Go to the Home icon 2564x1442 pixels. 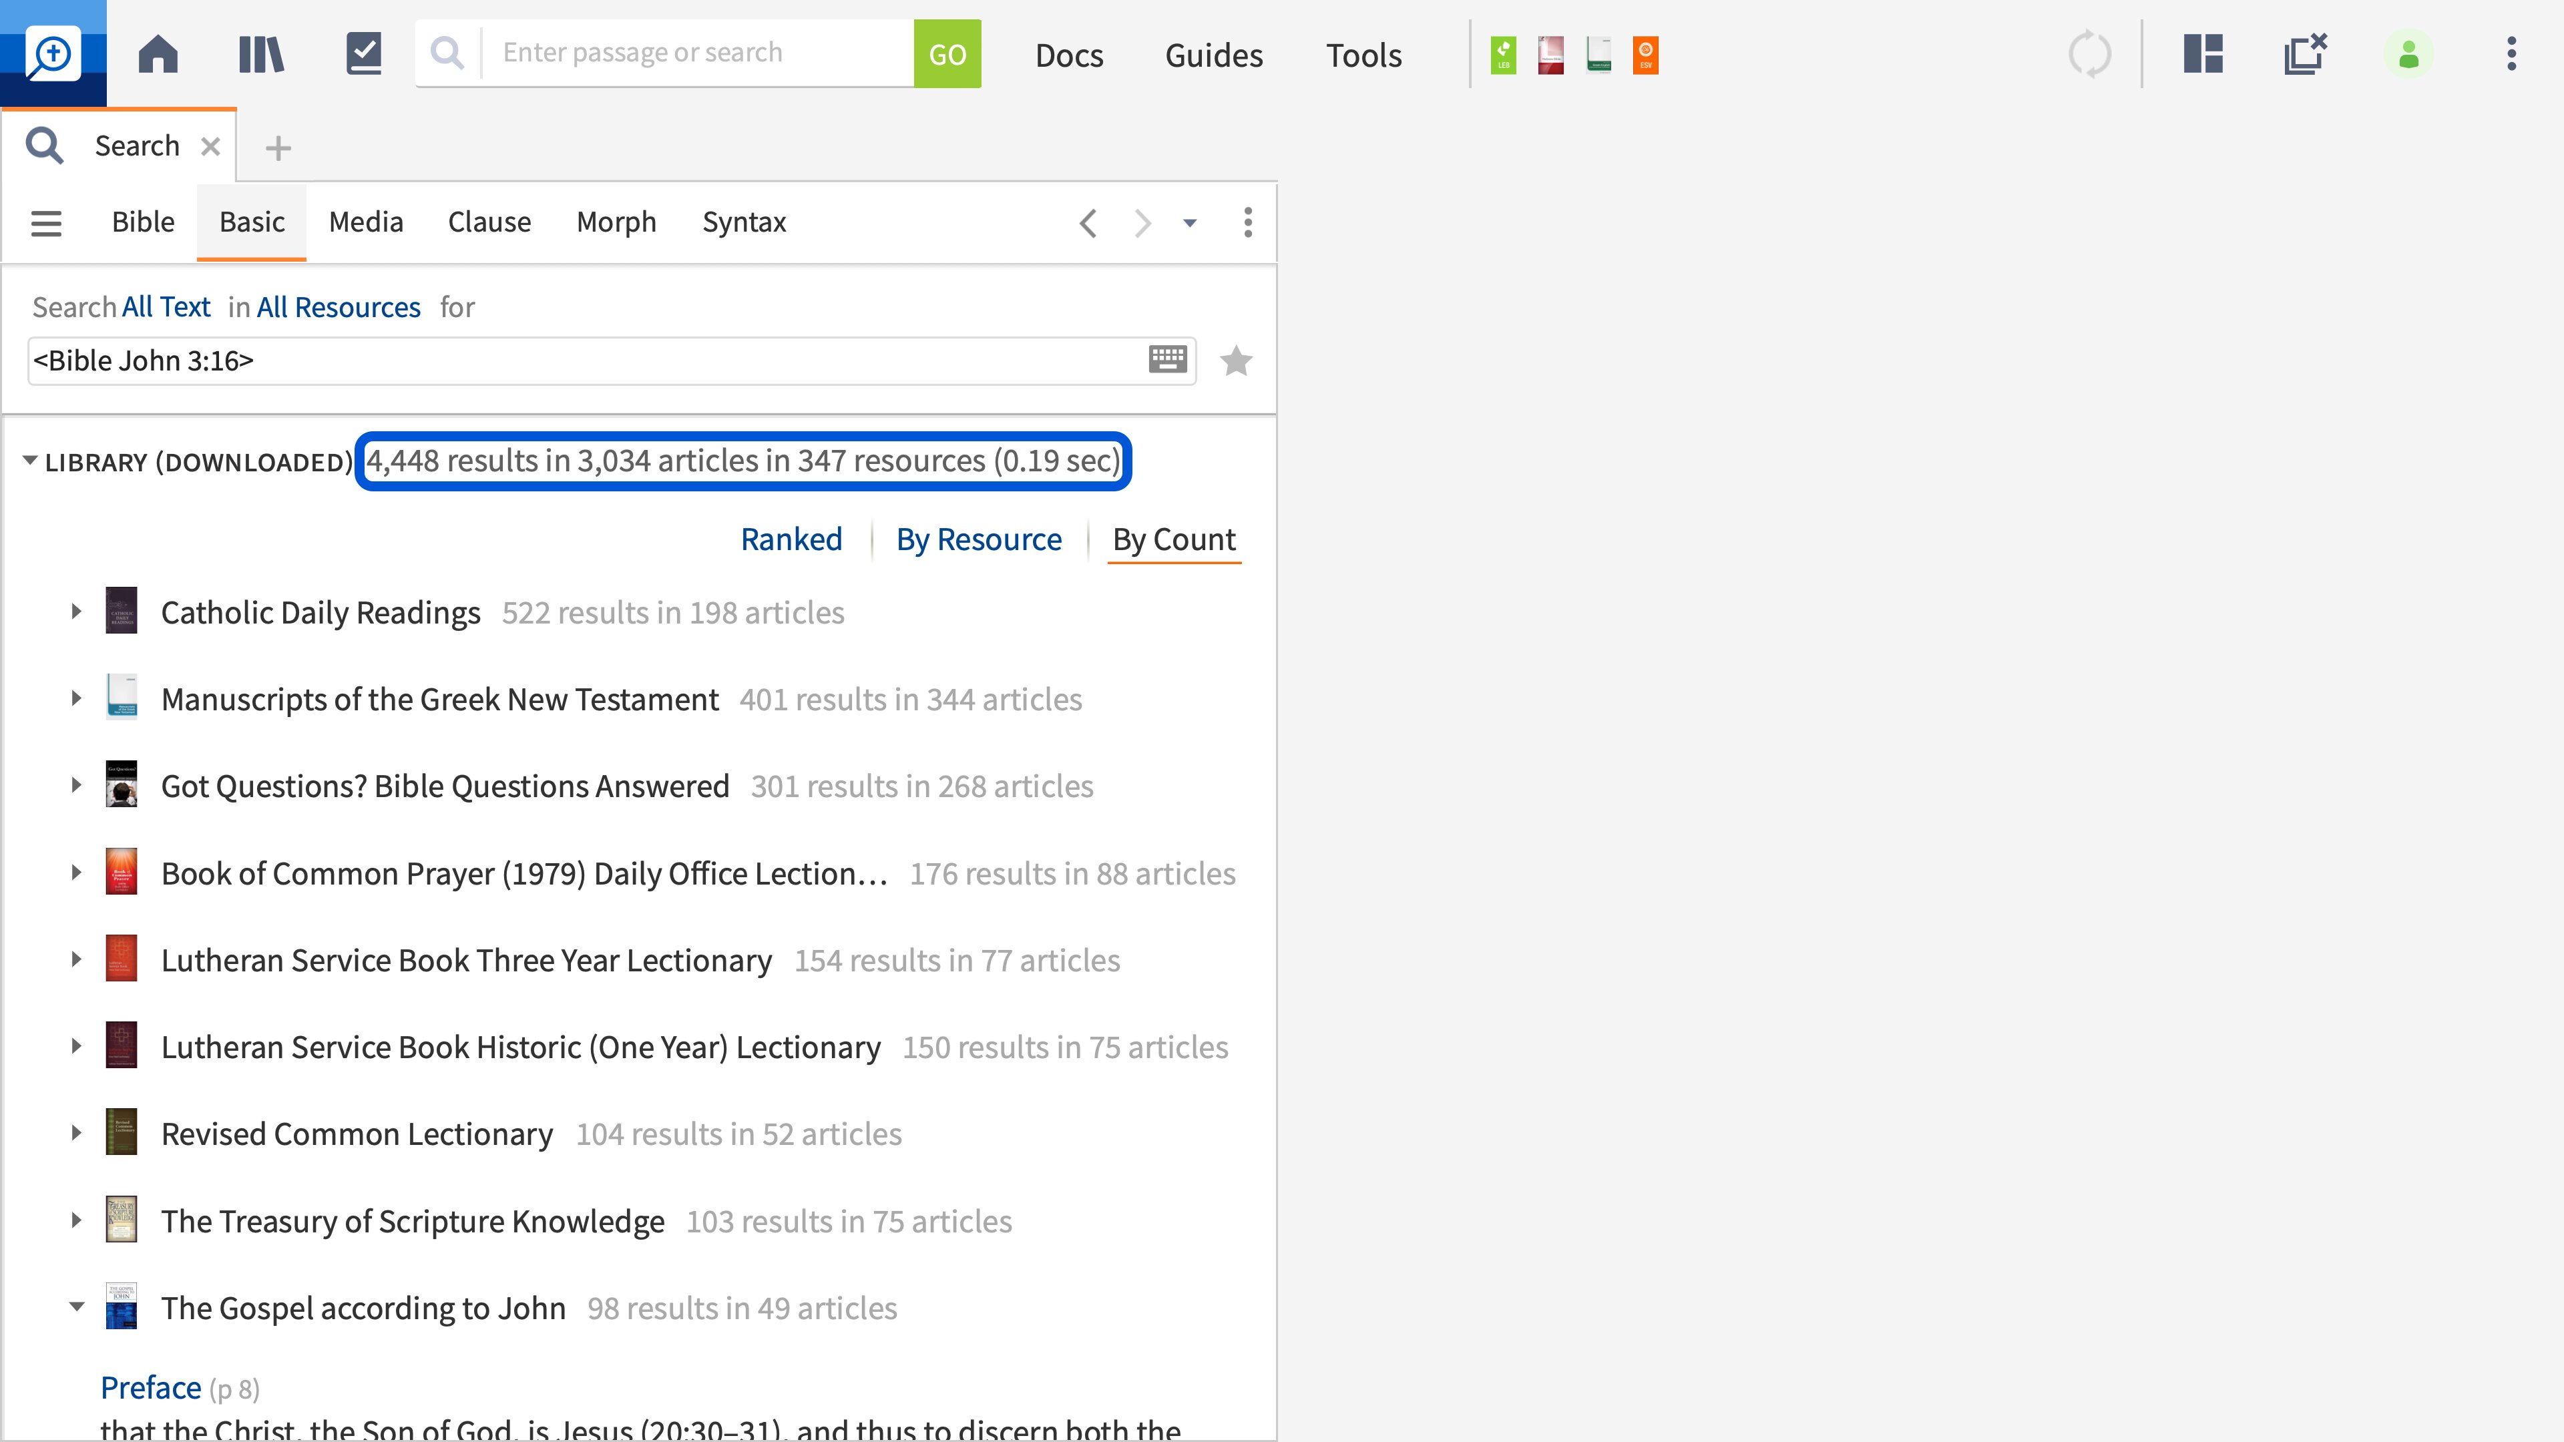(x=158, y=53)
